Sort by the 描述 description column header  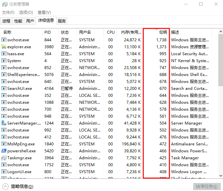190,32
